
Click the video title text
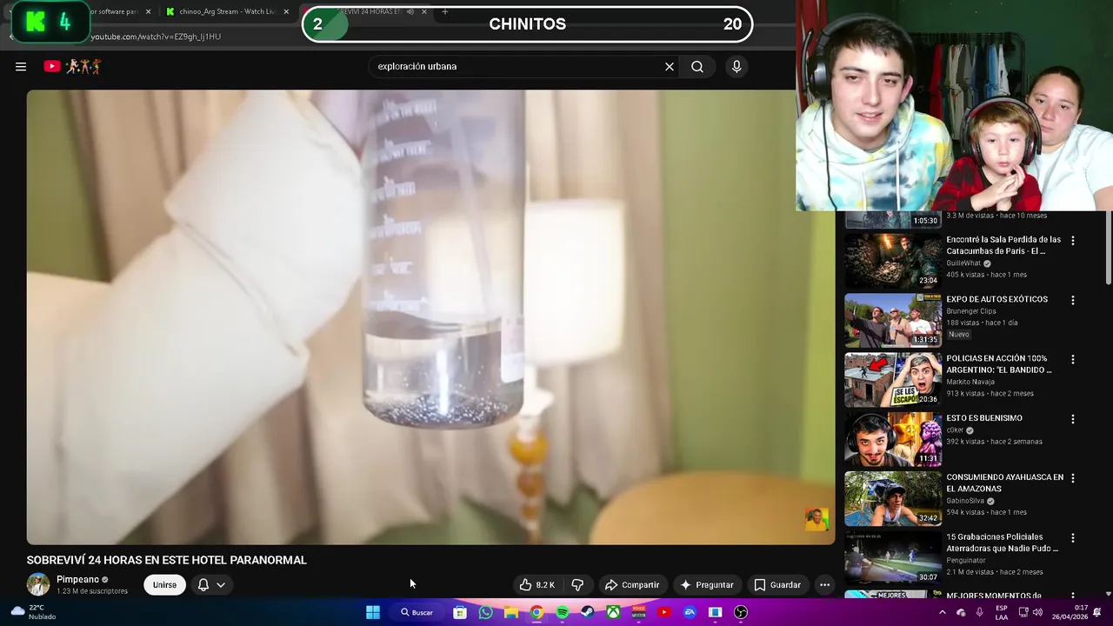(167, 560)
